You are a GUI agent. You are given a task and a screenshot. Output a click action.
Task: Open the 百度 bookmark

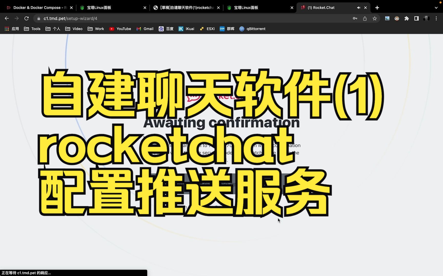click(x=166, y=29)
